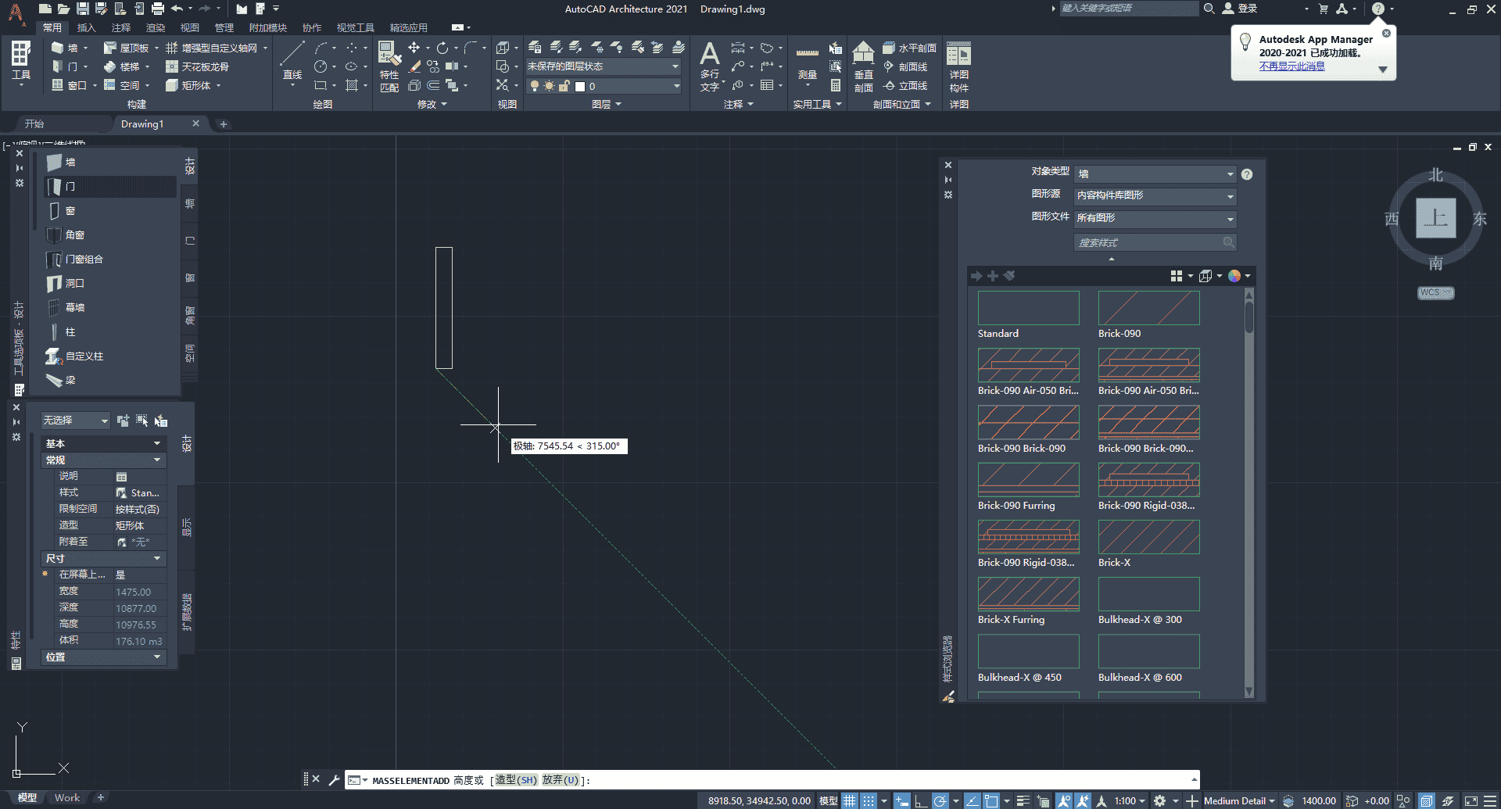
Task: Select the 幕墙 (Curtain Wall) tool
Action: coord(75,307)
